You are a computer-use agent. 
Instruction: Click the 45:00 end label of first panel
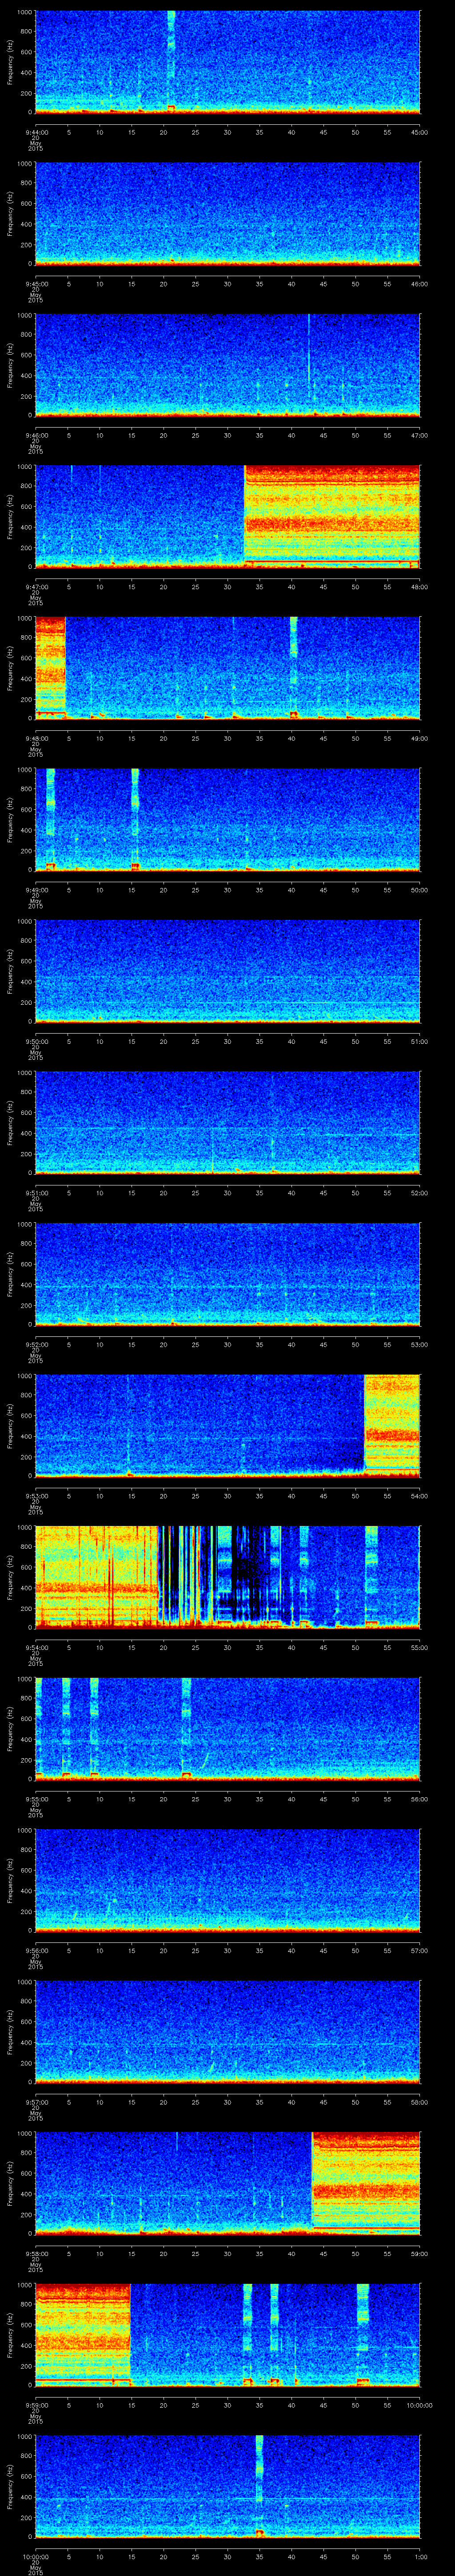point(420,132)
